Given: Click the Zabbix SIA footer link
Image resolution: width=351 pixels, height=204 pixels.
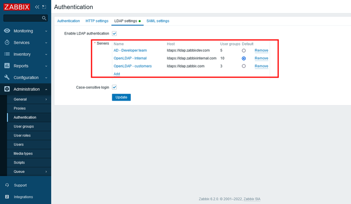Looking at the screenshot, I should point(252,199).
